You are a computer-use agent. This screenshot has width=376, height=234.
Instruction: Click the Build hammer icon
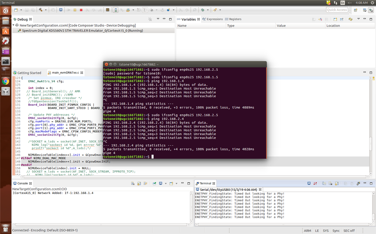point(41,10)
